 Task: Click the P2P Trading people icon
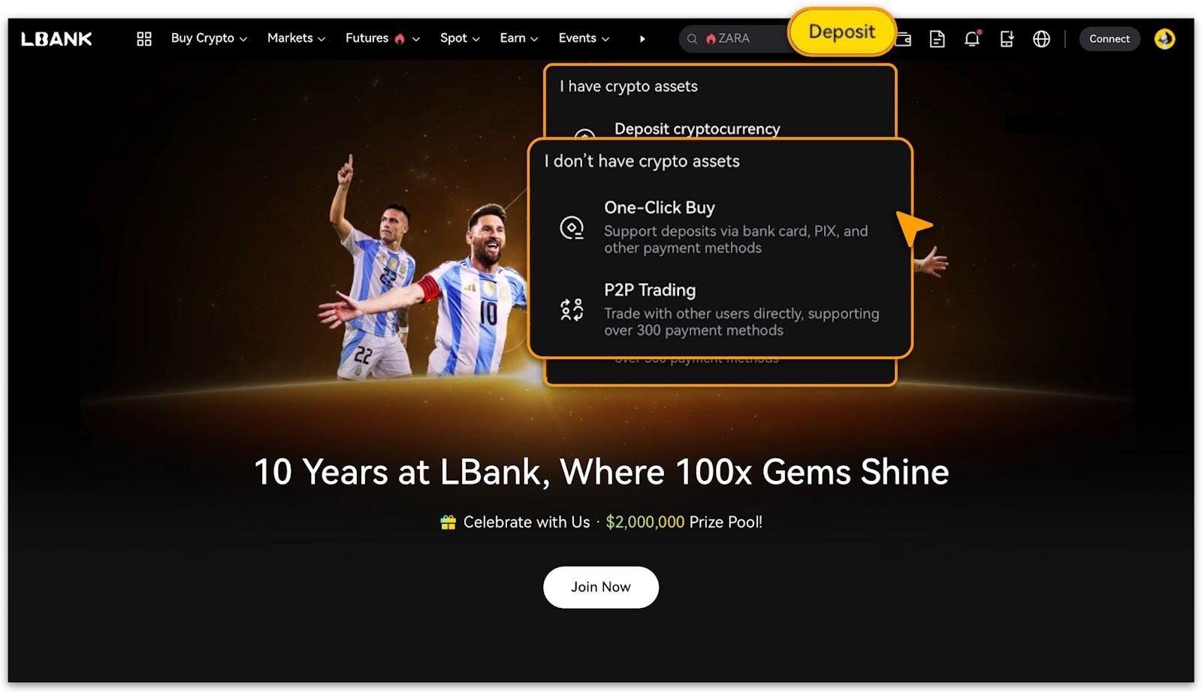572,310
